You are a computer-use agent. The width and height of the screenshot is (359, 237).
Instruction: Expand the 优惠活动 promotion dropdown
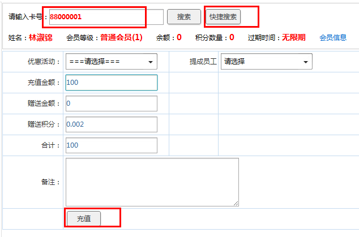point(111,62)
